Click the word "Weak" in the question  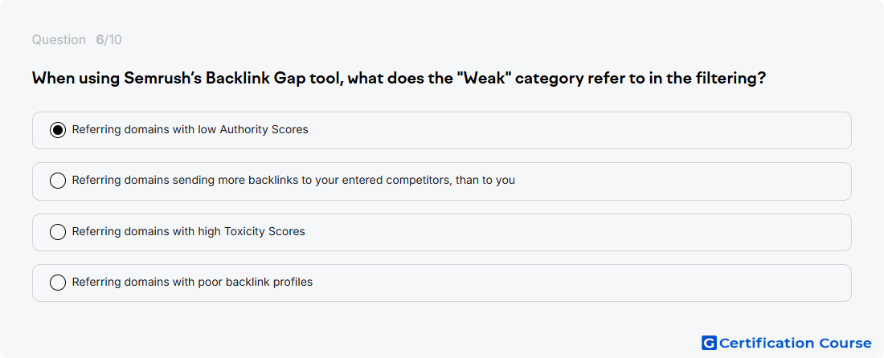483,78
